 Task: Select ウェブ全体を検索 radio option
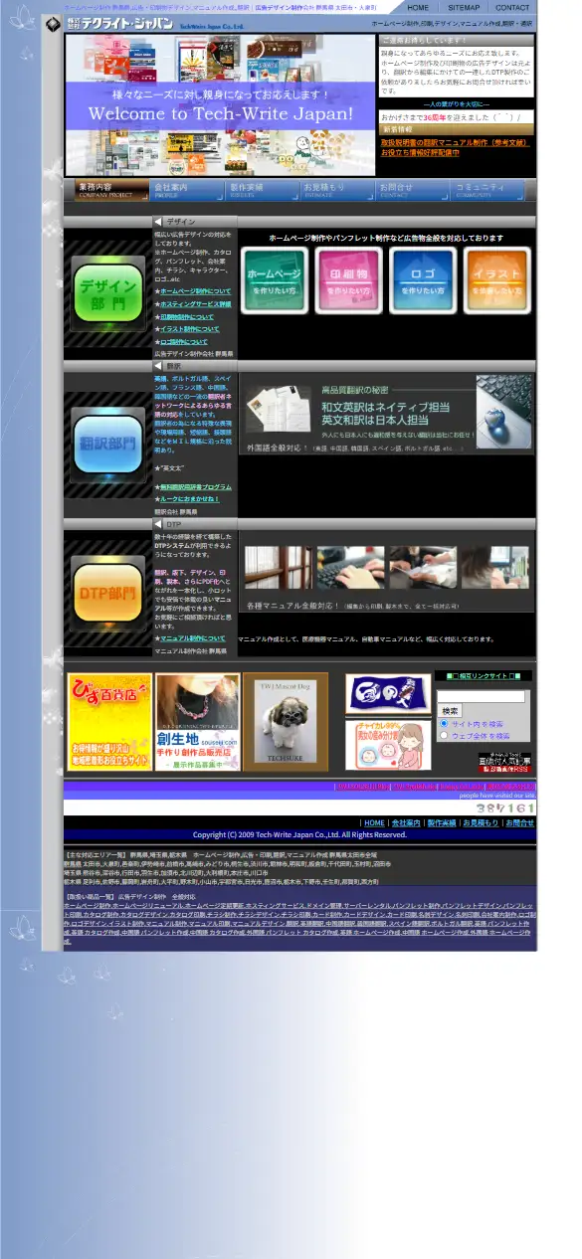(444, 736)
